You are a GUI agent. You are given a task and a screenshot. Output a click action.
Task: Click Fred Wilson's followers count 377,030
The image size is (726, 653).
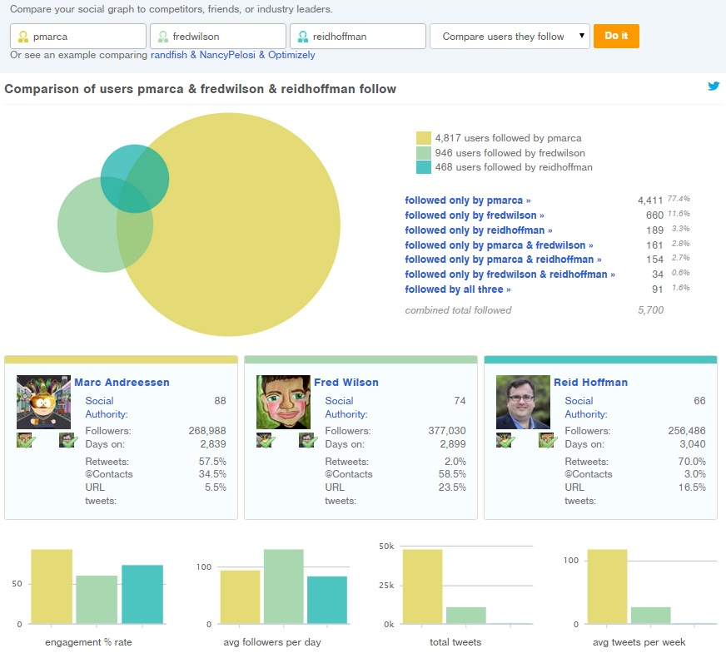coord(447,431)
